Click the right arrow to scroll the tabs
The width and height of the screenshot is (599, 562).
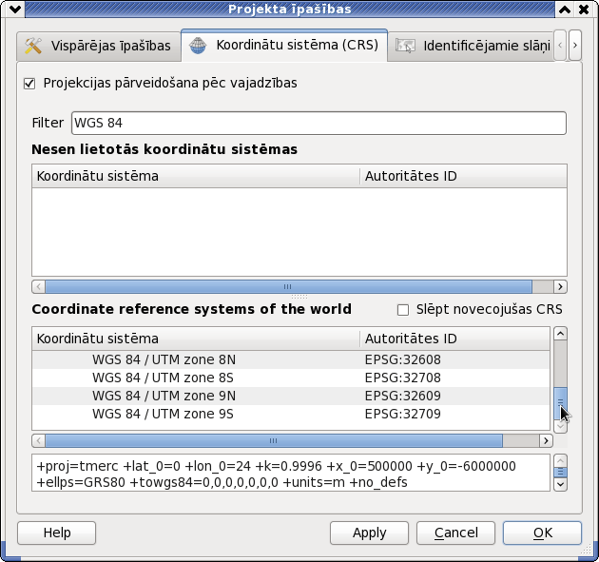click(x=575, y=45)
